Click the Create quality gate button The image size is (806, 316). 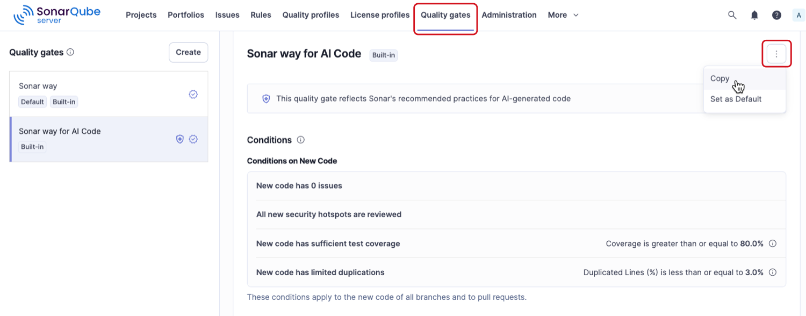click(188, 52)
